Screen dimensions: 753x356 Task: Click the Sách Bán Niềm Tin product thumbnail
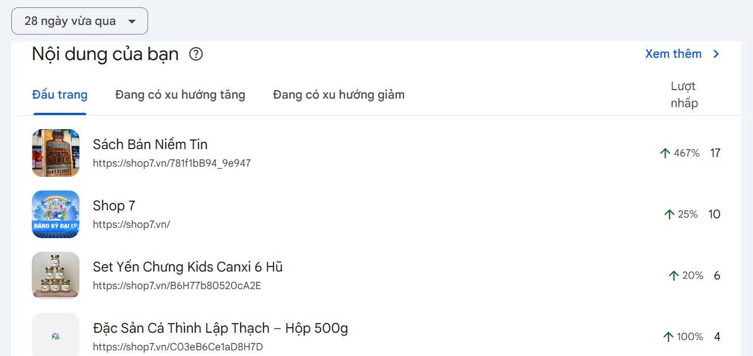pos(55,153)
